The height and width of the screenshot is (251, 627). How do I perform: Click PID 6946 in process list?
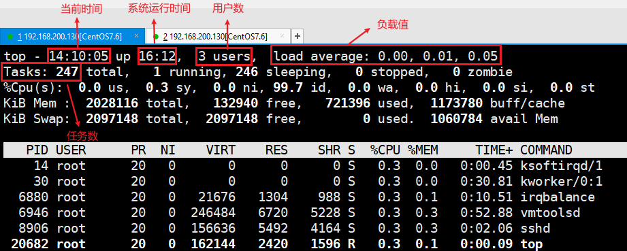(33, 213)
